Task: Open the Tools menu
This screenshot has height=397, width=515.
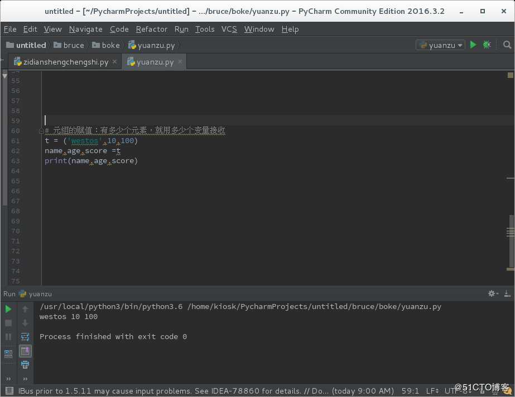Action: (x=205, y=29)
